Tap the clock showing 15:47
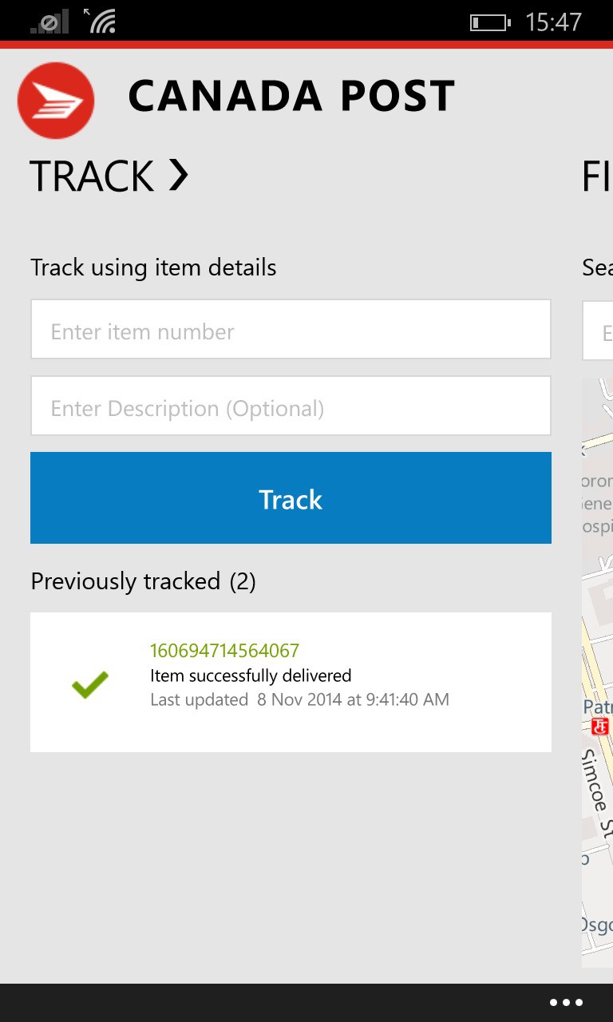 click(553, 22)
